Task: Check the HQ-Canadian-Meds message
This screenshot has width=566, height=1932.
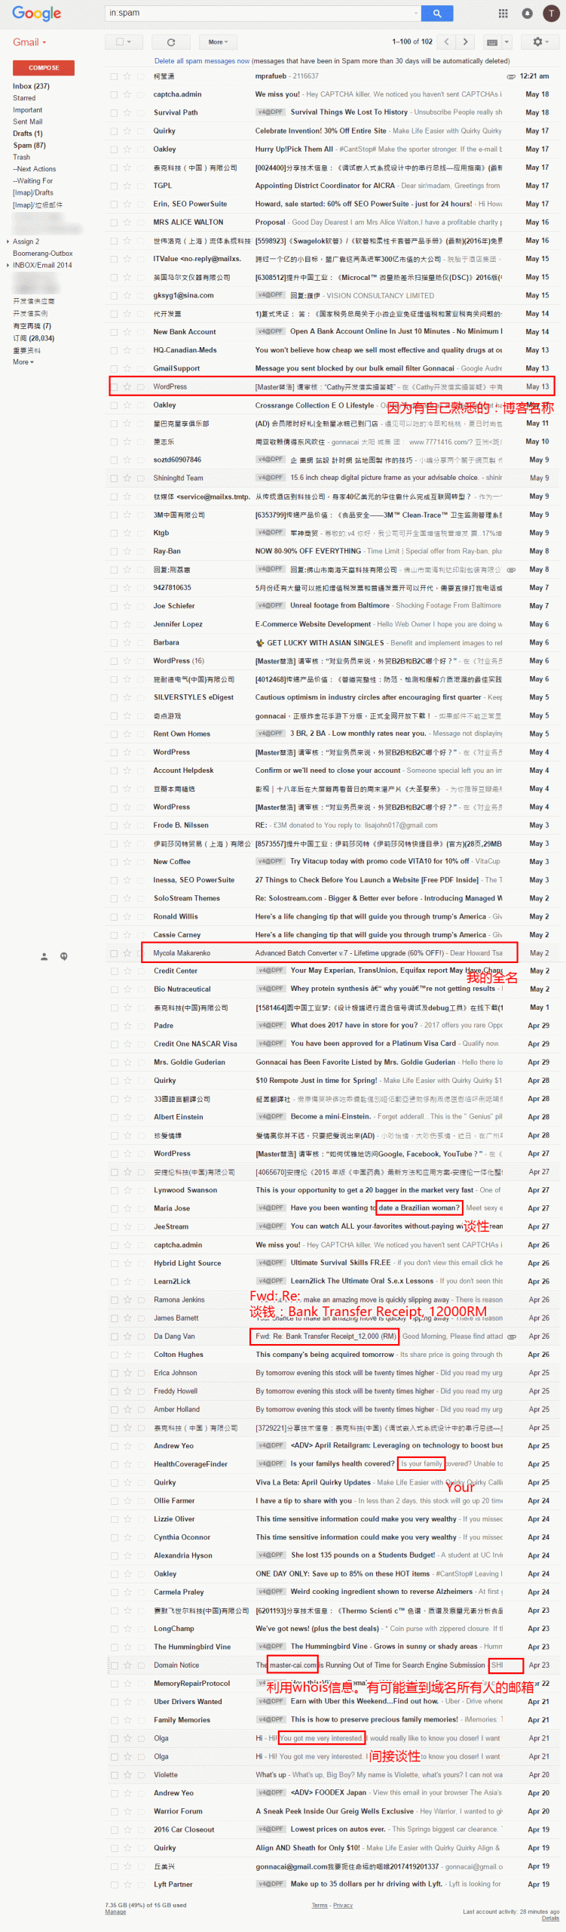Action: pyautogui.click(x=114, y=350)
